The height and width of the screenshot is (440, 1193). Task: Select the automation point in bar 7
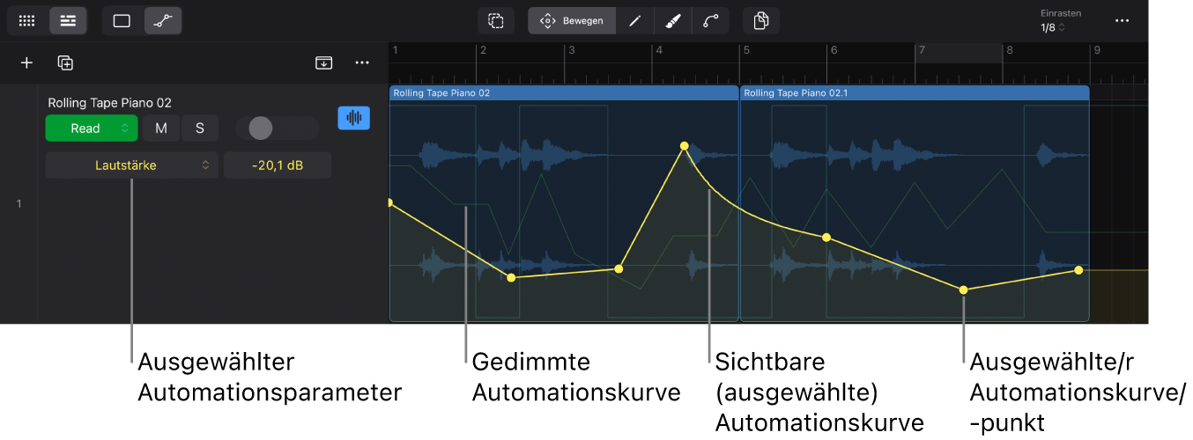coord(963,290)
